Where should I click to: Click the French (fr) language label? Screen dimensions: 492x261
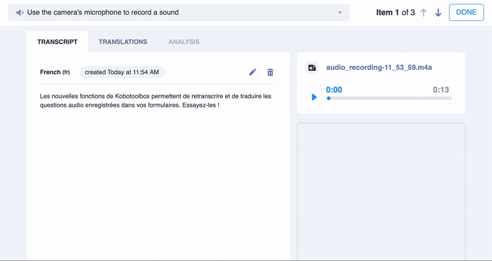[55, 72]
